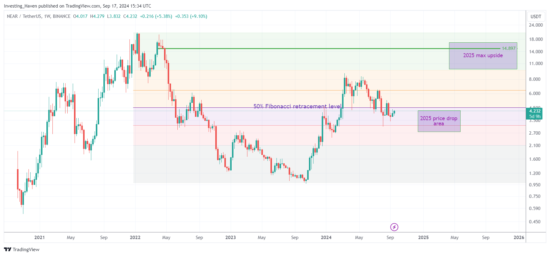Click the 18.000 price axis label
Screen dimensions: 550x256
click(536, 39)
